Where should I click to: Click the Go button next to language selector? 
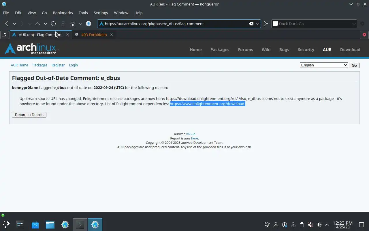354,65
